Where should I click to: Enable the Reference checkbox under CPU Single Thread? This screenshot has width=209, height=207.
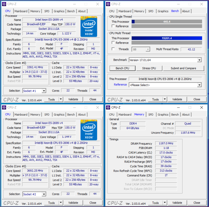113,26
